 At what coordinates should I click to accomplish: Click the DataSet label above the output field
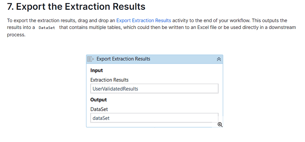[x=99, y=109]
